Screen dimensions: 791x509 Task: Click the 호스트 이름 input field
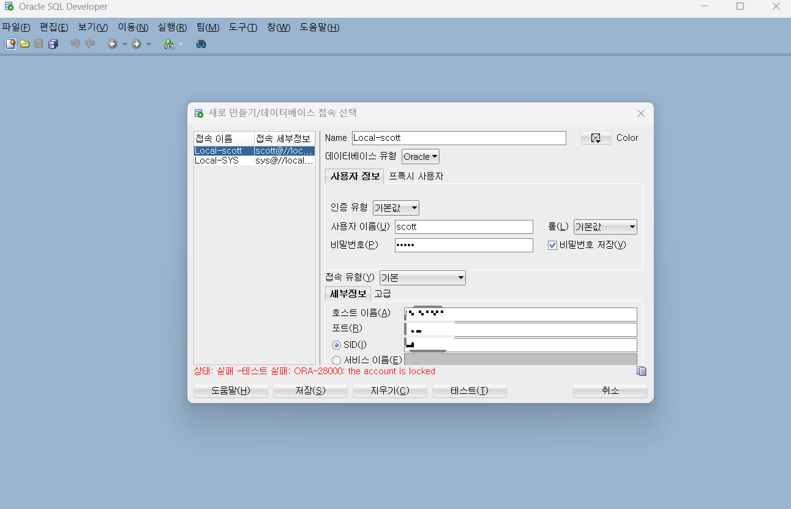pyautogui.click(x=520, y=314)
